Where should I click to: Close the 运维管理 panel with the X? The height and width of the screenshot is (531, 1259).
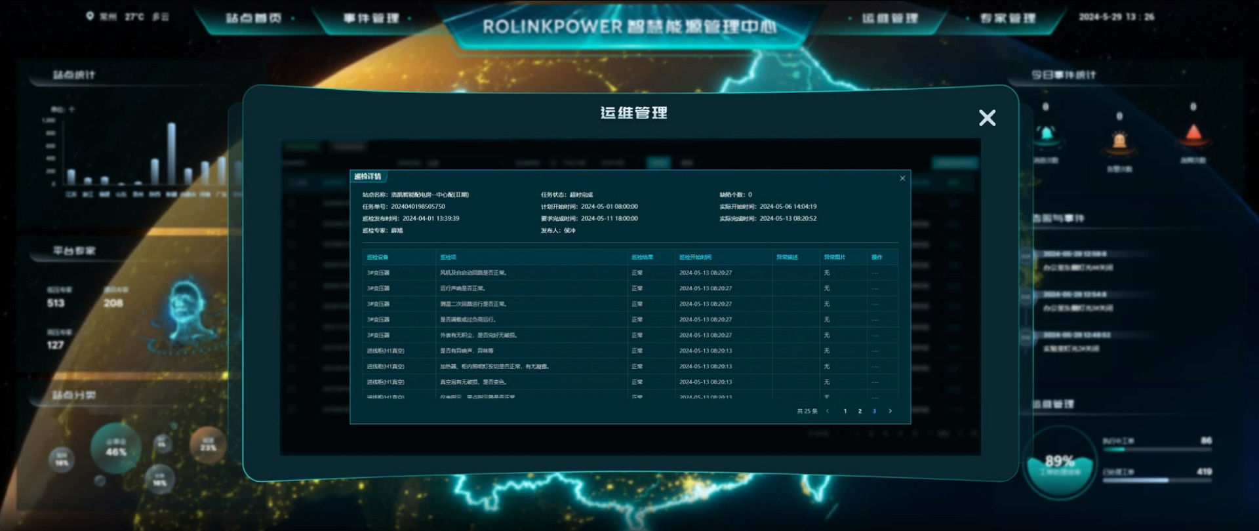click(987, 118)
